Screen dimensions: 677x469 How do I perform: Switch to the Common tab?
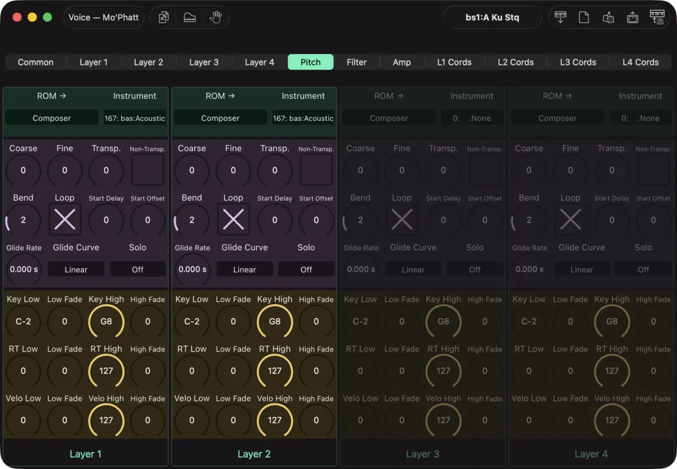[36, 62]
